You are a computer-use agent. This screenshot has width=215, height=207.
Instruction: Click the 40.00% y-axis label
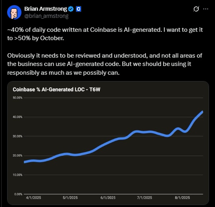[x=17, y=117]
